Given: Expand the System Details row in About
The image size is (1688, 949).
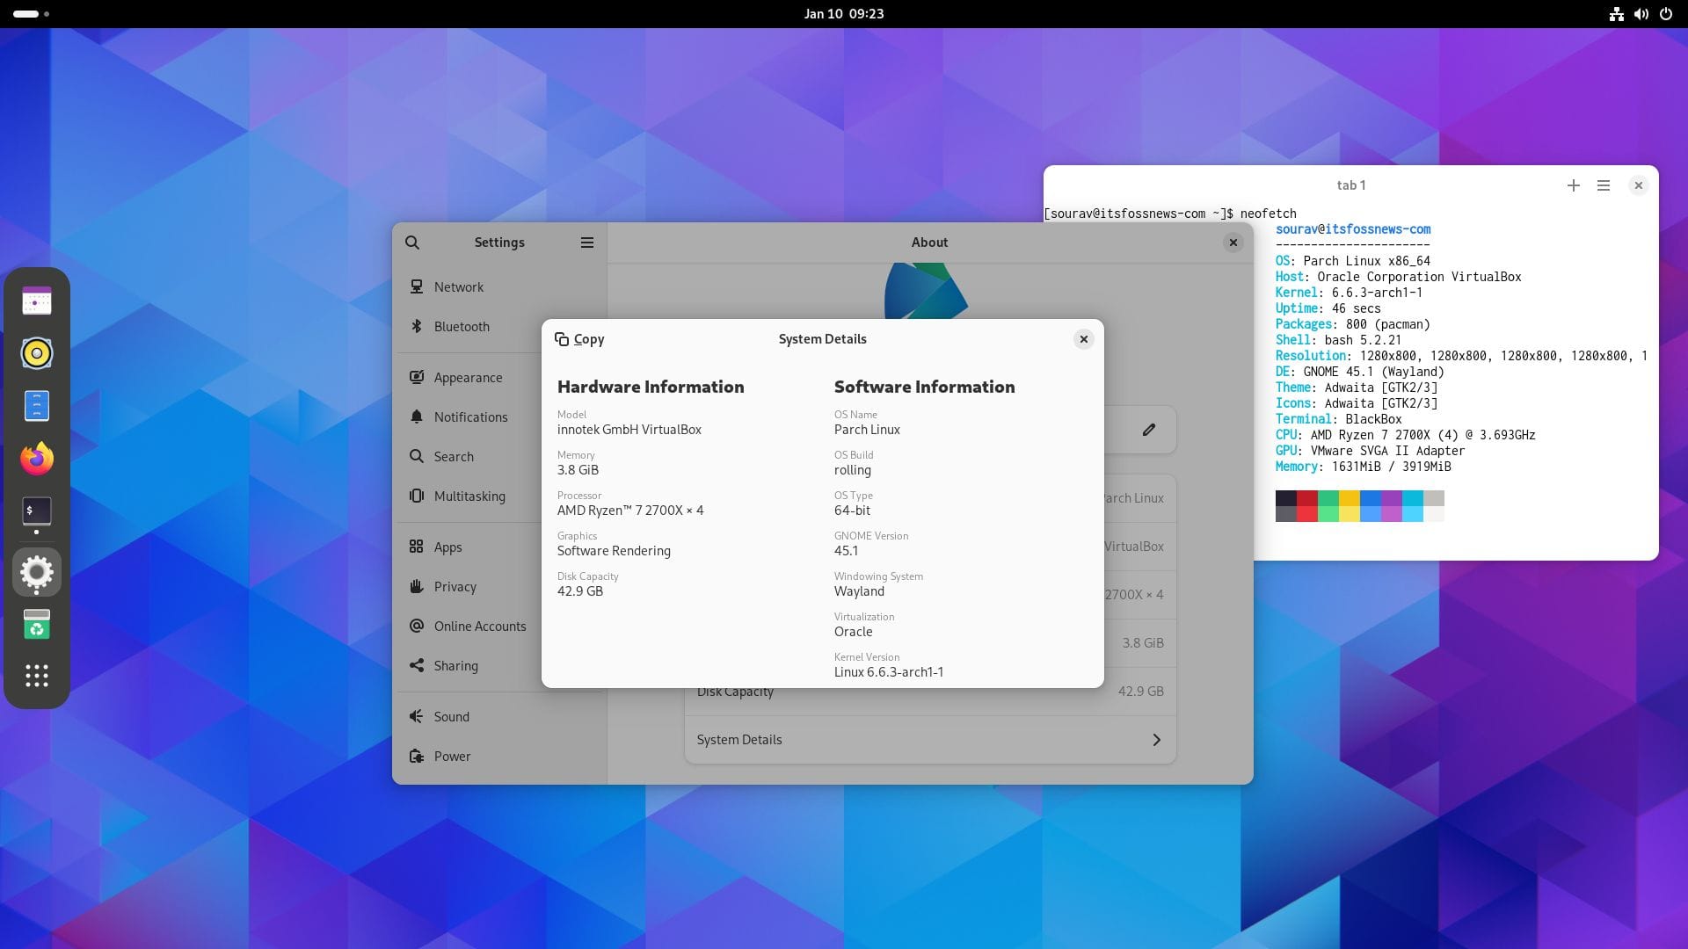Looking at the screenshot, I should click(x=929, y=739).
